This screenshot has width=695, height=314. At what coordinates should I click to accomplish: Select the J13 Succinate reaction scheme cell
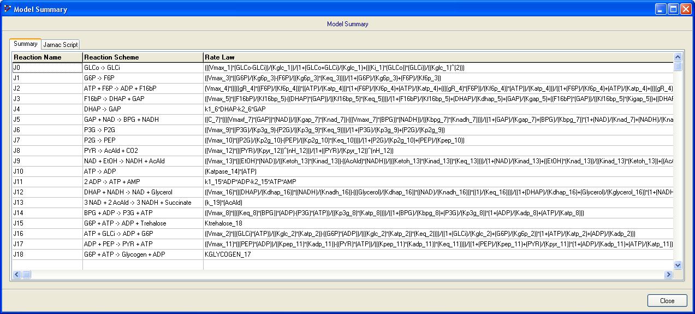coord(142,203)
